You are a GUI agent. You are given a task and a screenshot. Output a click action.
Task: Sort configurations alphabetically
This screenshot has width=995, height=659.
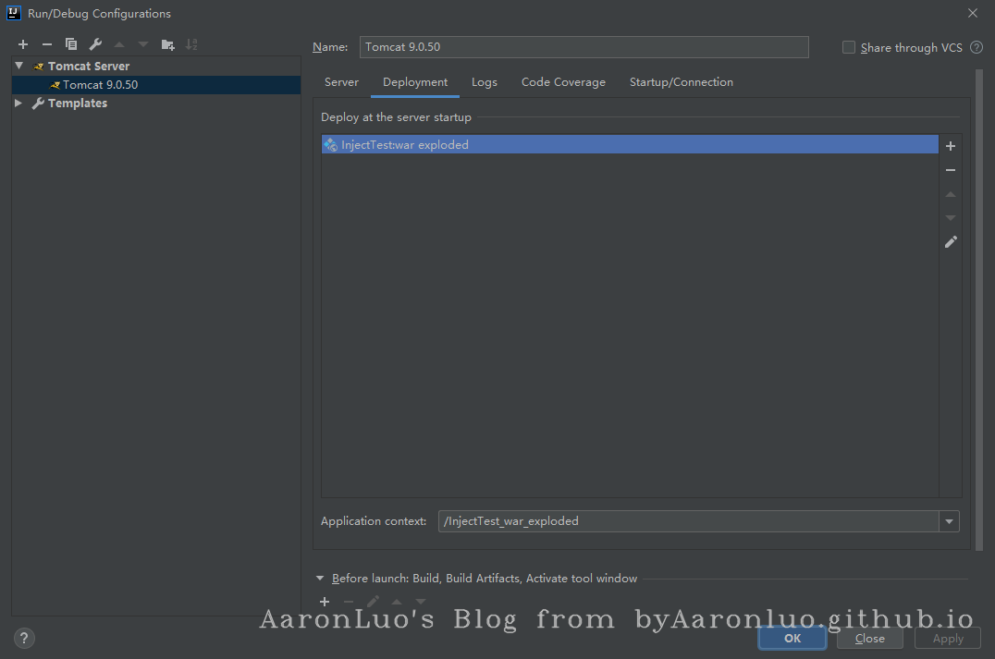(191, 44)
